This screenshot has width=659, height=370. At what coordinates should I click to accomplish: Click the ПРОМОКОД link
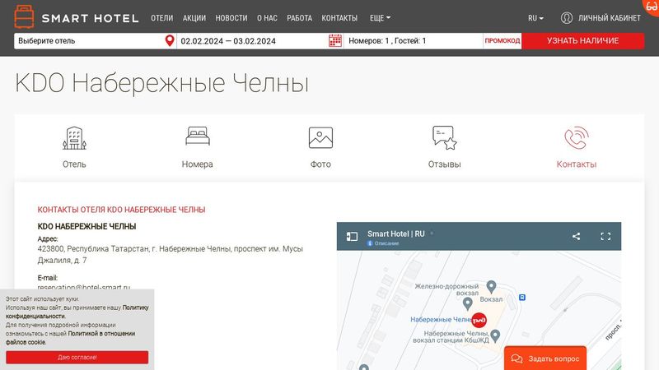click(x=502, y=40)
